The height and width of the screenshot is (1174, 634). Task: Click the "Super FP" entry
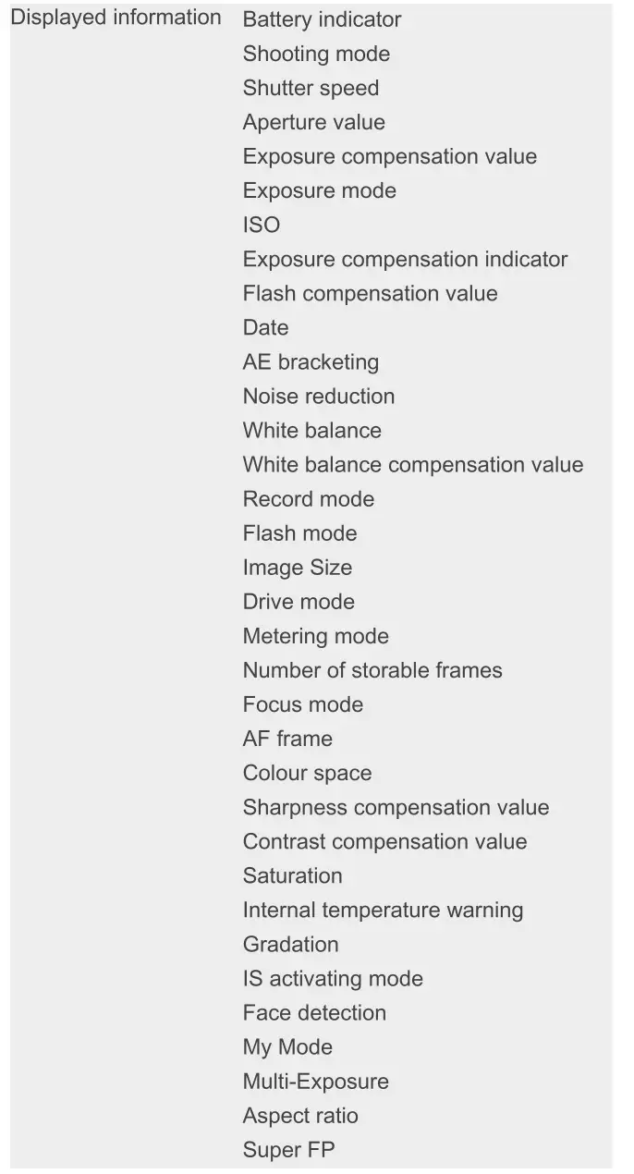tap(288, 1149)
